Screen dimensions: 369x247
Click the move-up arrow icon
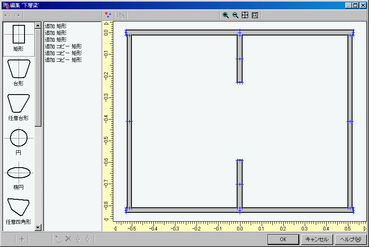pyautogui.click(x=78, y=239)
